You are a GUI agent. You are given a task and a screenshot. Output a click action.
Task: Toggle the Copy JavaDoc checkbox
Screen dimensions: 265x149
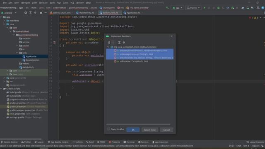(x=108, y=129)
